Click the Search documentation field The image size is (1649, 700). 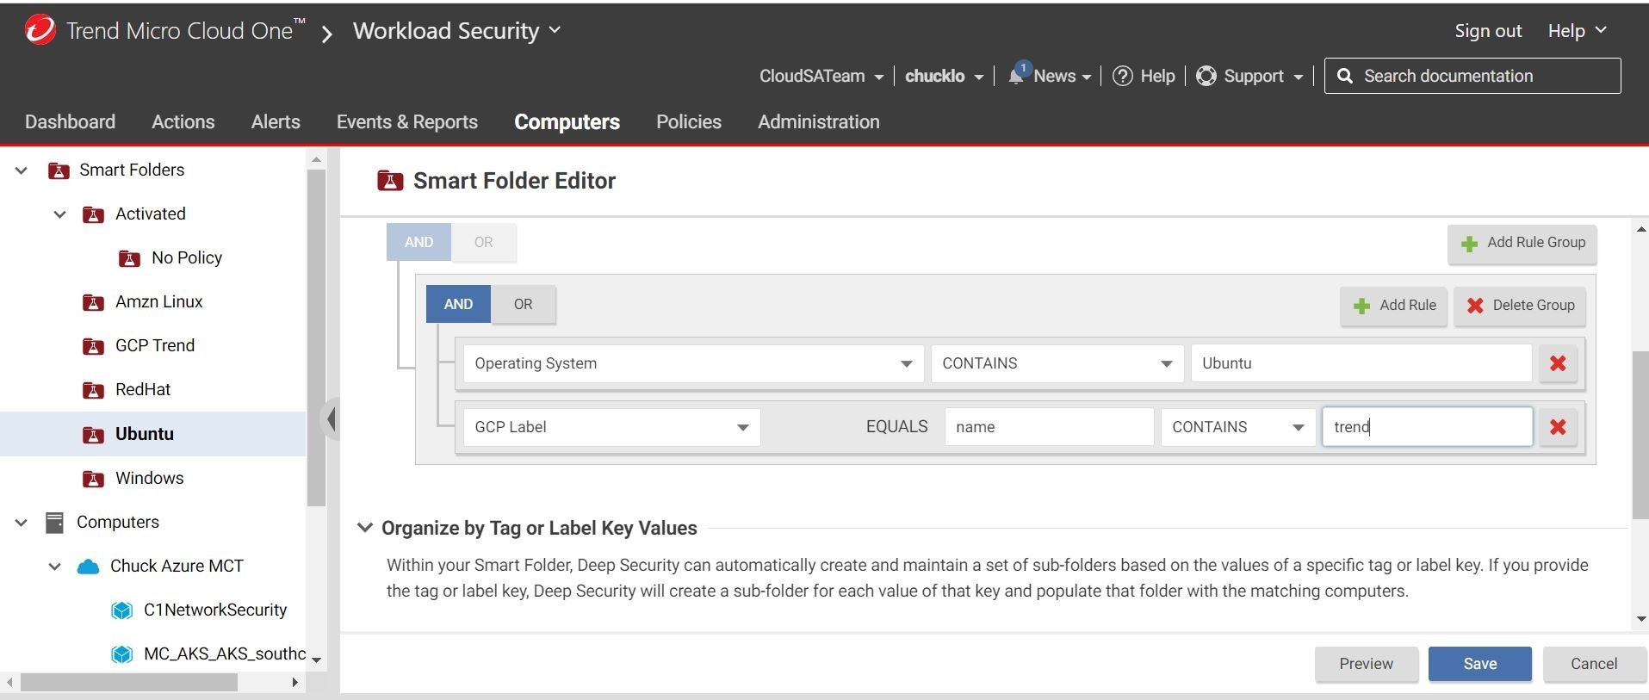(x=1472, y=76)
